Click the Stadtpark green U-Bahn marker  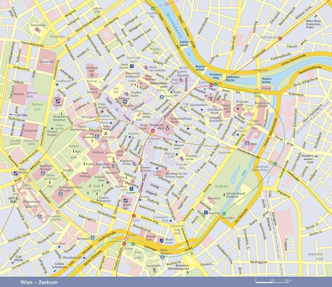(224, 213)
